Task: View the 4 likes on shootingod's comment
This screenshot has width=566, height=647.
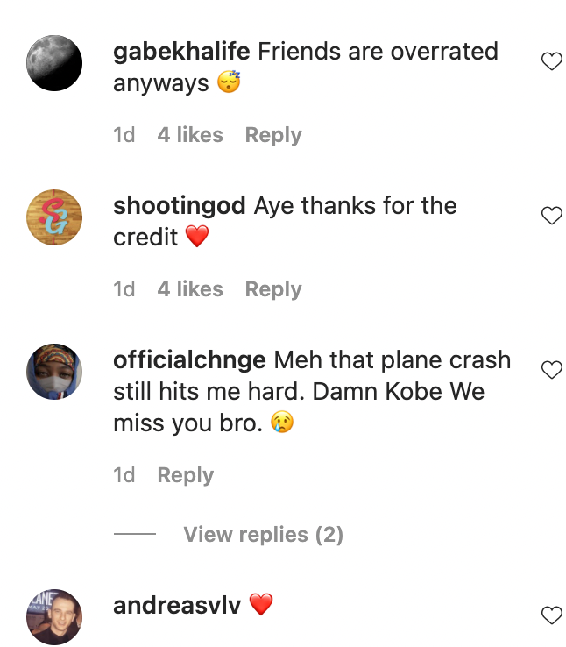Action: click(x=190, y=289)
